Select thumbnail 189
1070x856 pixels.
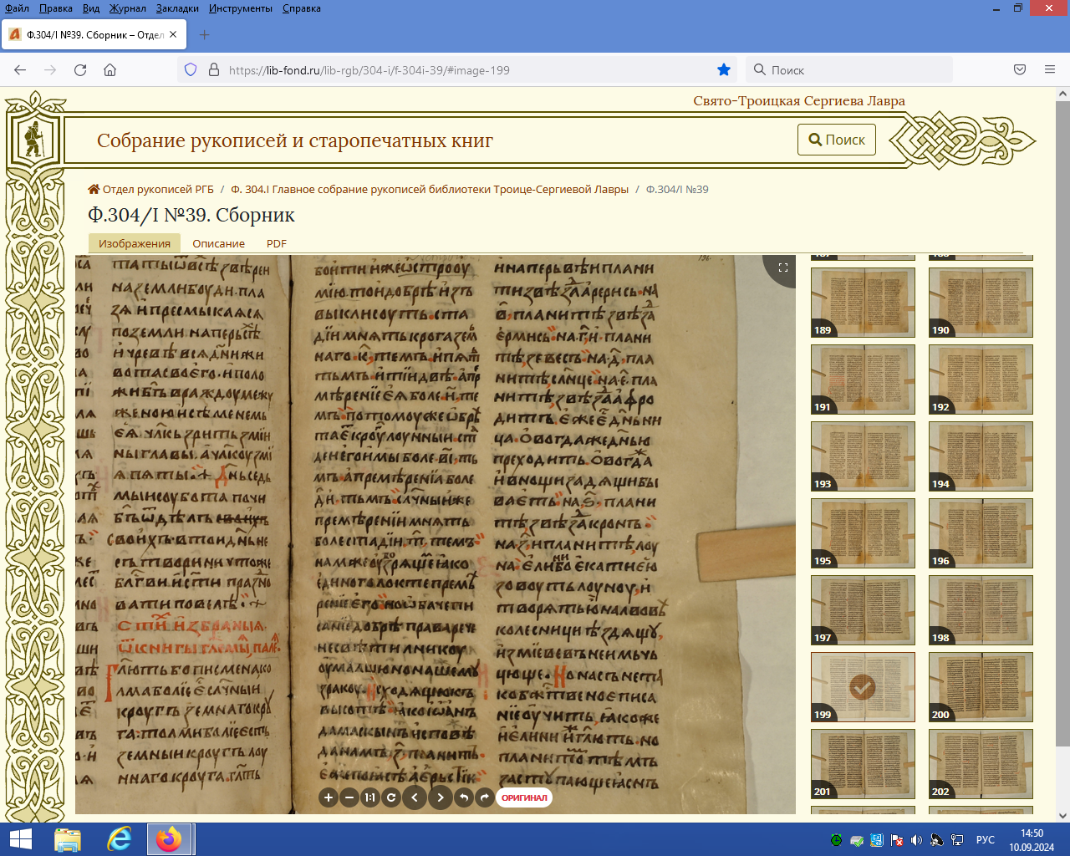pyautogui.click(x=863, y=303)
